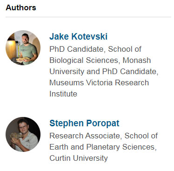
Task: Click the Research Associate title text
Action: pyautogui.click(x=85, y=136)
